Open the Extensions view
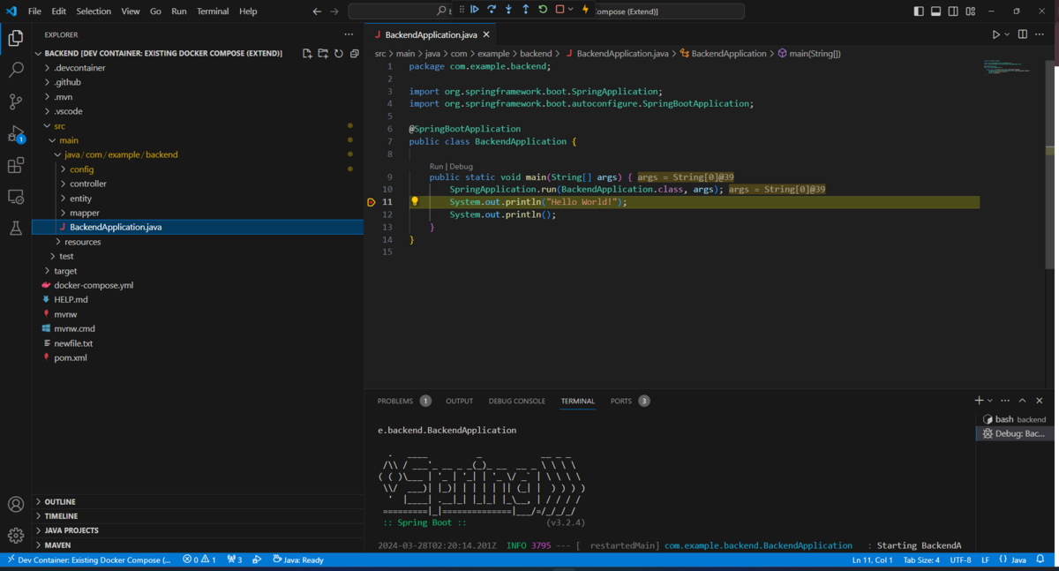This screenshot has height=571, width=1059. tap(16, 165)
